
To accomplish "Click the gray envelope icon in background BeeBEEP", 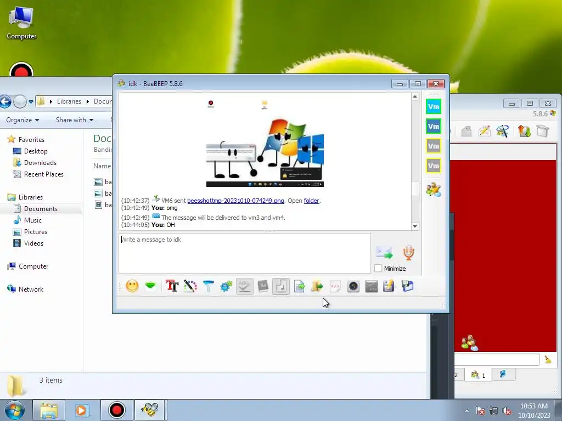I will [466, 131].
